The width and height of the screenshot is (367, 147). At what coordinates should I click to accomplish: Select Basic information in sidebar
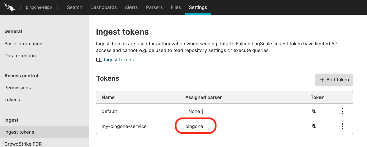point(23,44)
